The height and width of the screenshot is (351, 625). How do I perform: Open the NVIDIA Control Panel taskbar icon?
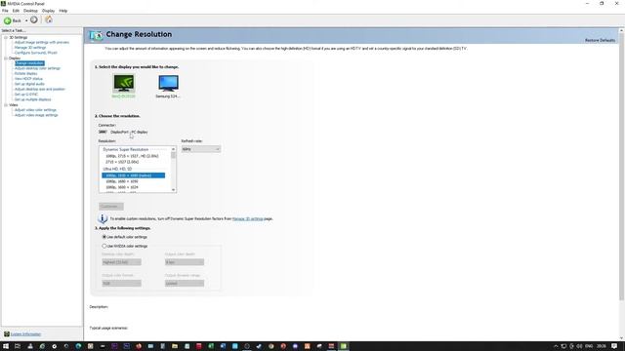click(x=343, y=346)
